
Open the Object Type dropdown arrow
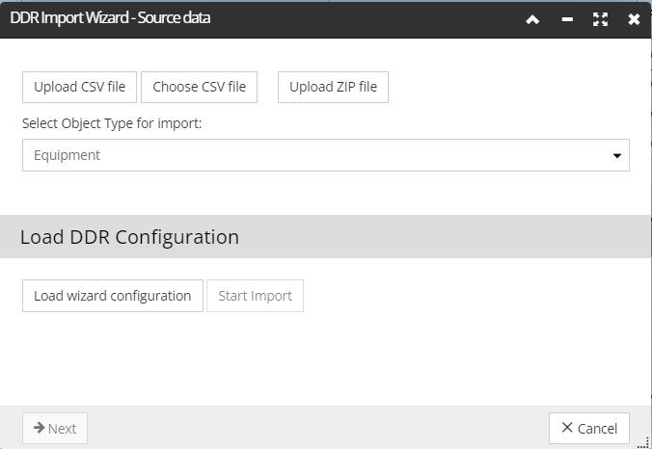click(x=617, y=155)
